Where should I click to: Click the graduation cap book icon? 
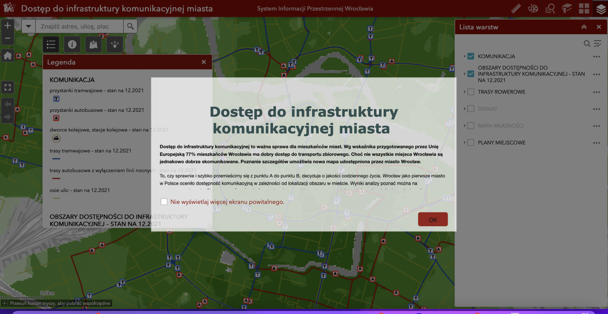tap(567, 9)
